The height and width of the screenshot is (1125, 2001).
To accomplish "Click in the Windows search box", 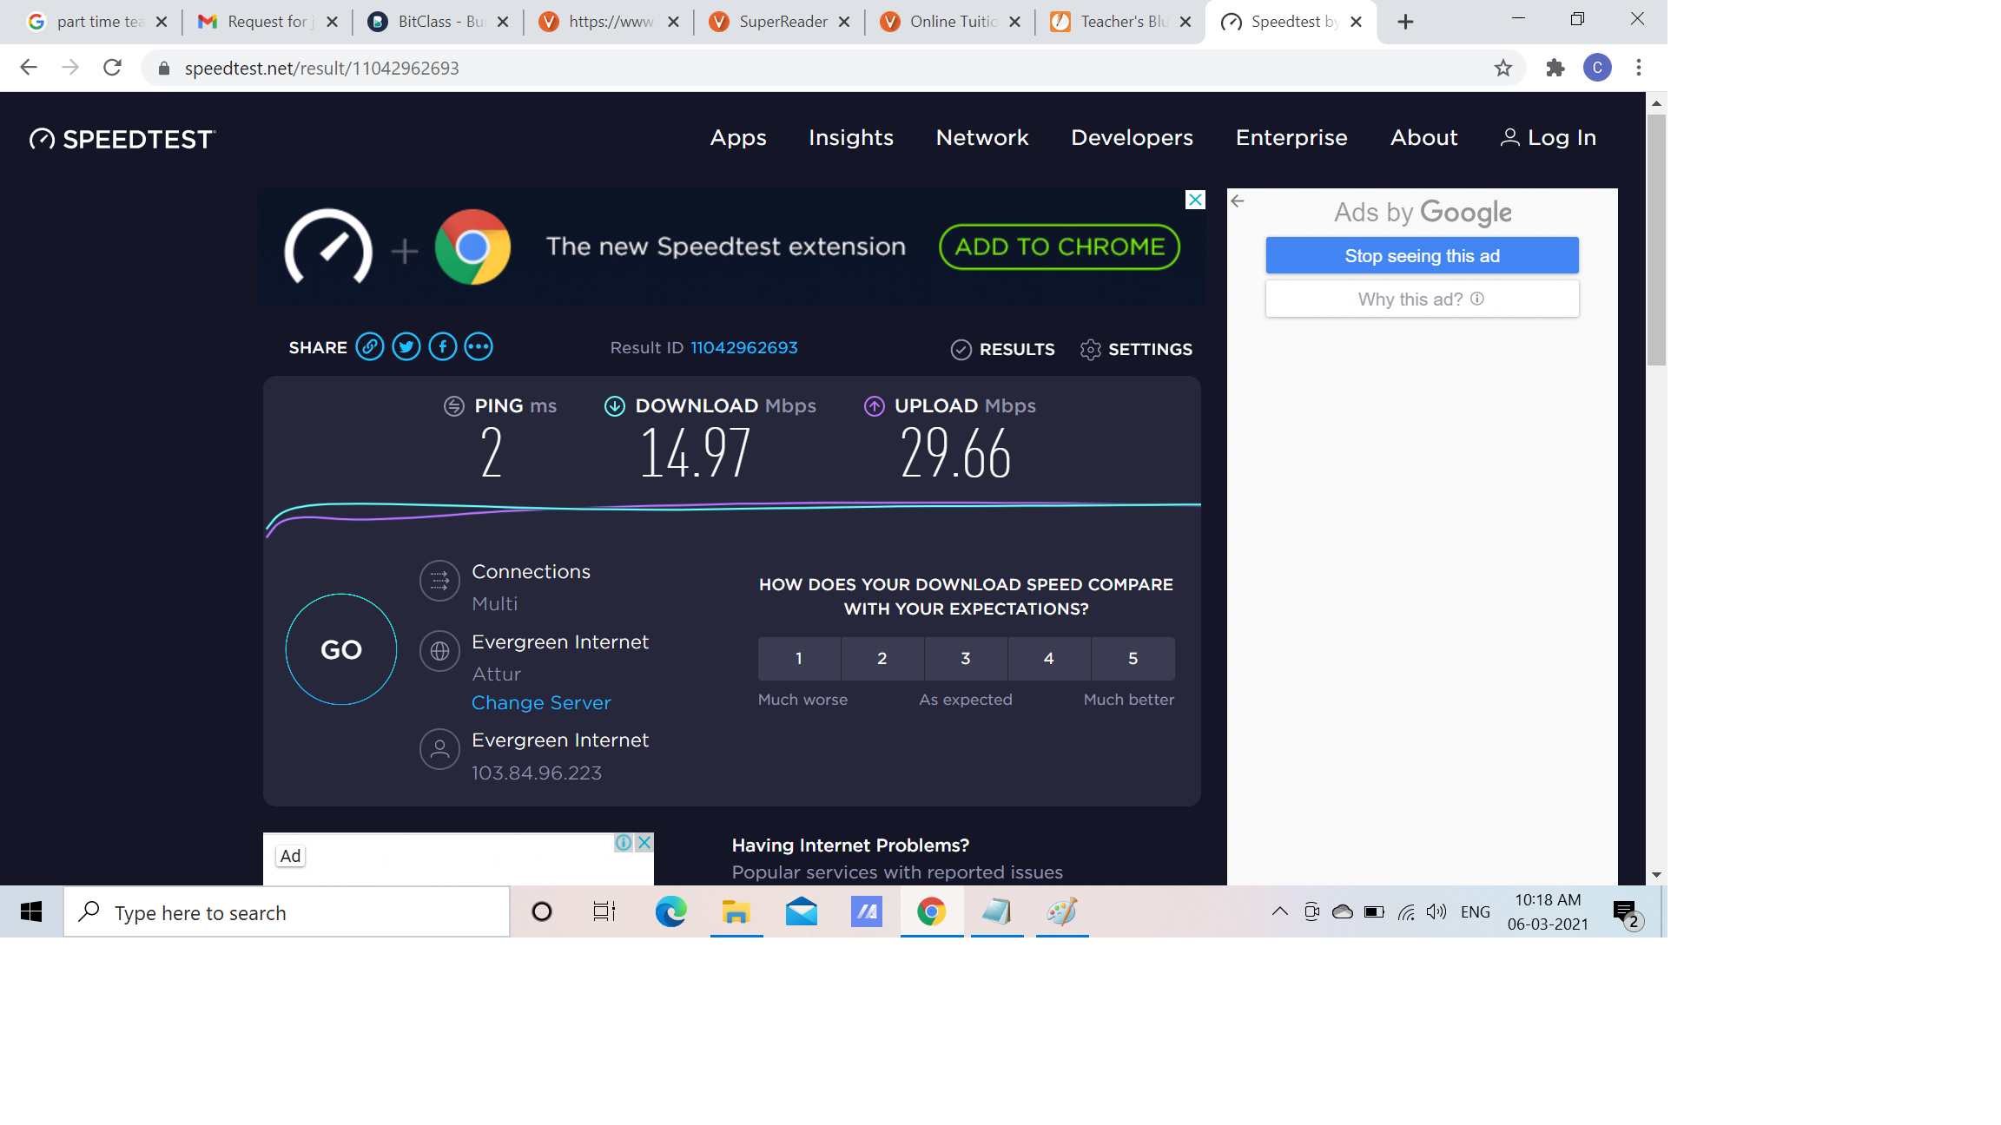I will pos(295,913).
